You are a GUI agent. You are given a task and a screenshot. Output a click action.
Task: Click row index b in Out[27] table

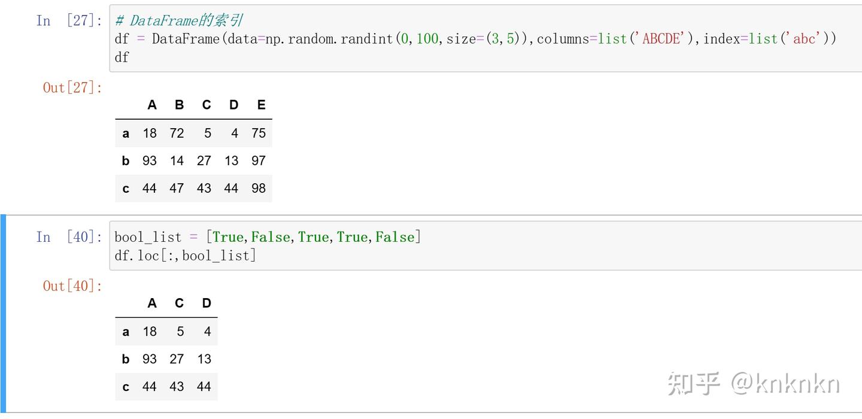point(126,161)
